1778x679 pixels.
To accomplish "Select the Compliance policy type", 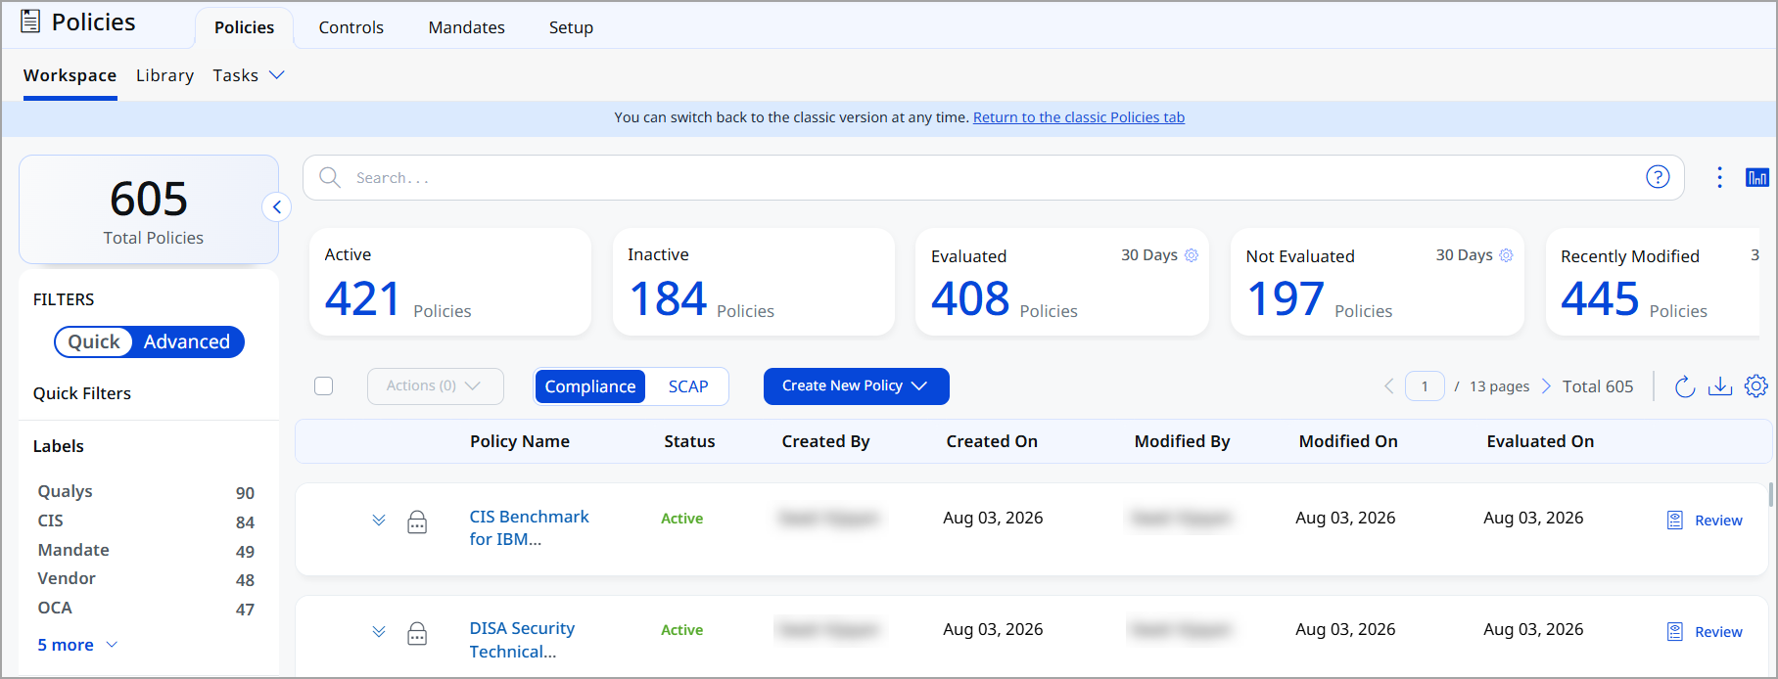I will coord(590,386).
